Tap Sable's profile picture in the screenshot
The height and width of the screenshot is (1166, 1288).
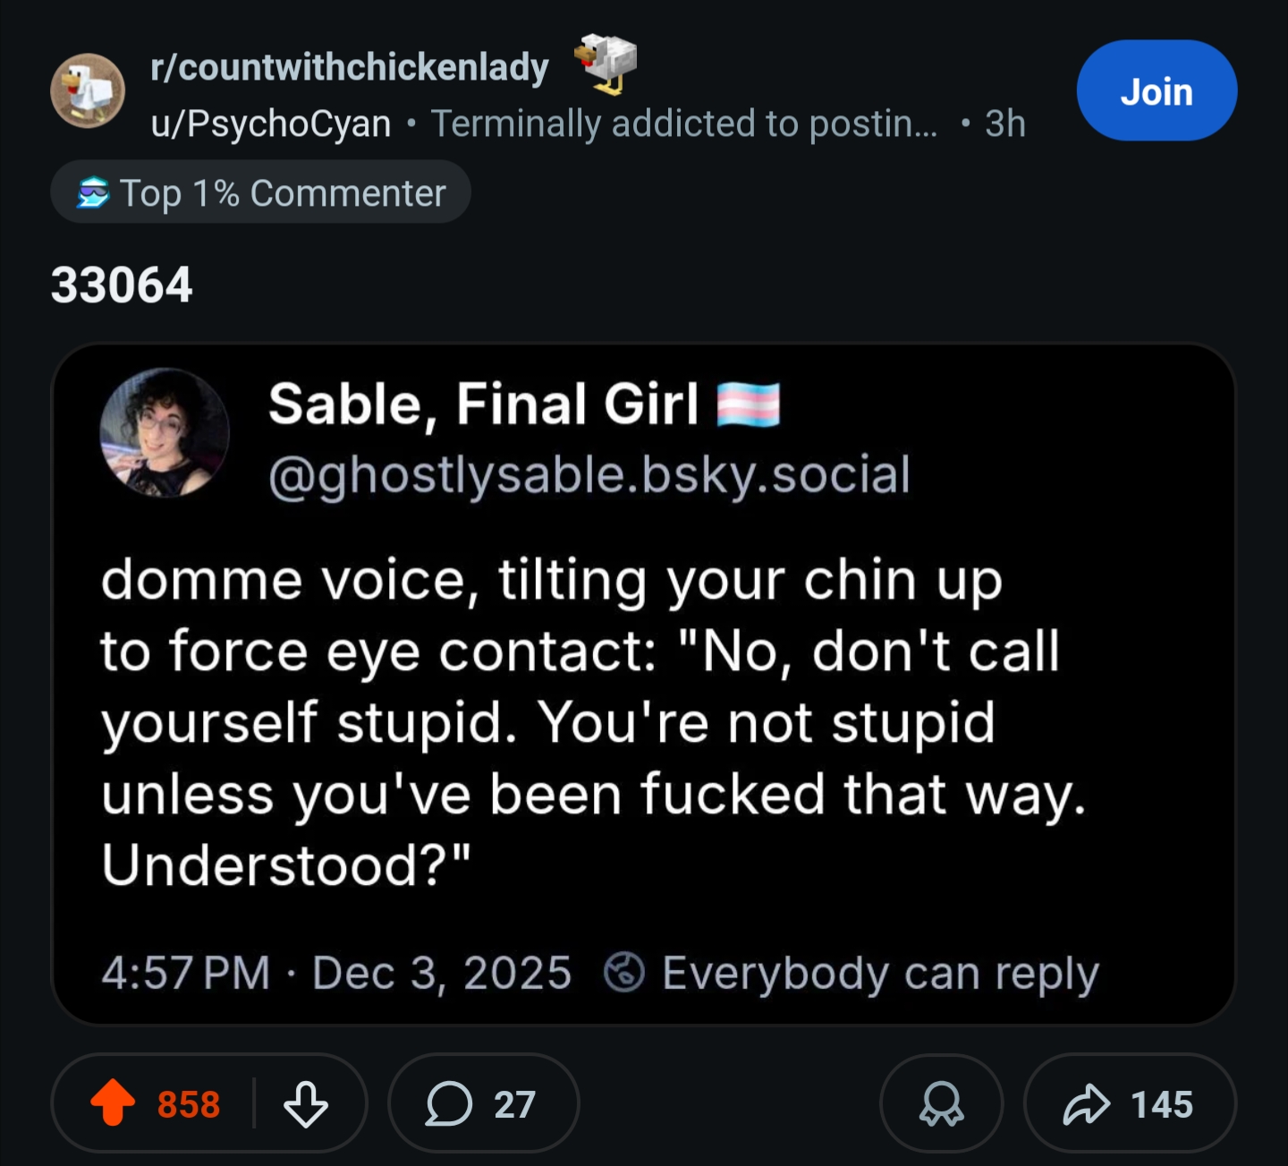[x=165, y=432]
